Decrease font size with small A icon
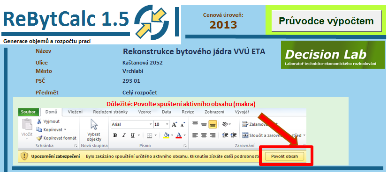Screen dimensions: 388x172 [183, 124]
